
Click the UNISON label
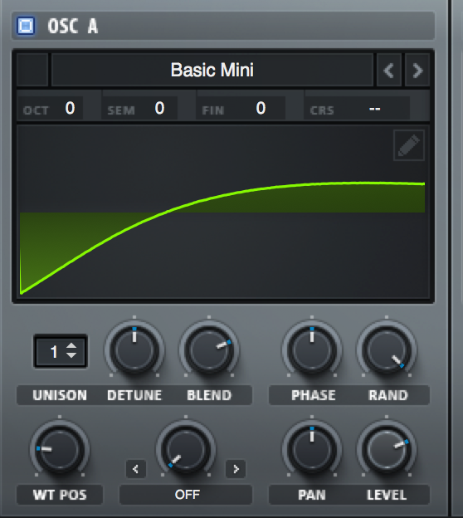pyautogui.click(x=60, y=395)
